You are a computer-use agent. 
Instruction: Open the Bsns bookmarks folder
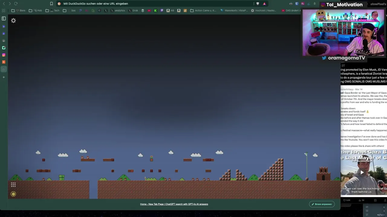click(18, 11)
